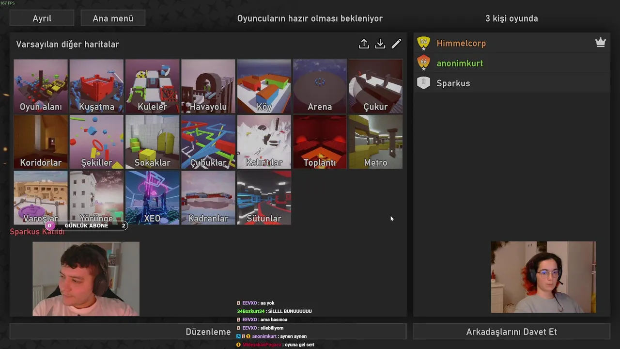
Task: Open the Düzenleme button
Action: click(x=208, y=332)
